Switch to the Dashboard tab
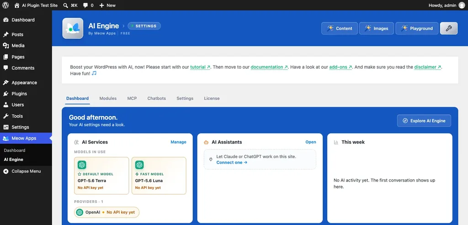 click(77, 98)
